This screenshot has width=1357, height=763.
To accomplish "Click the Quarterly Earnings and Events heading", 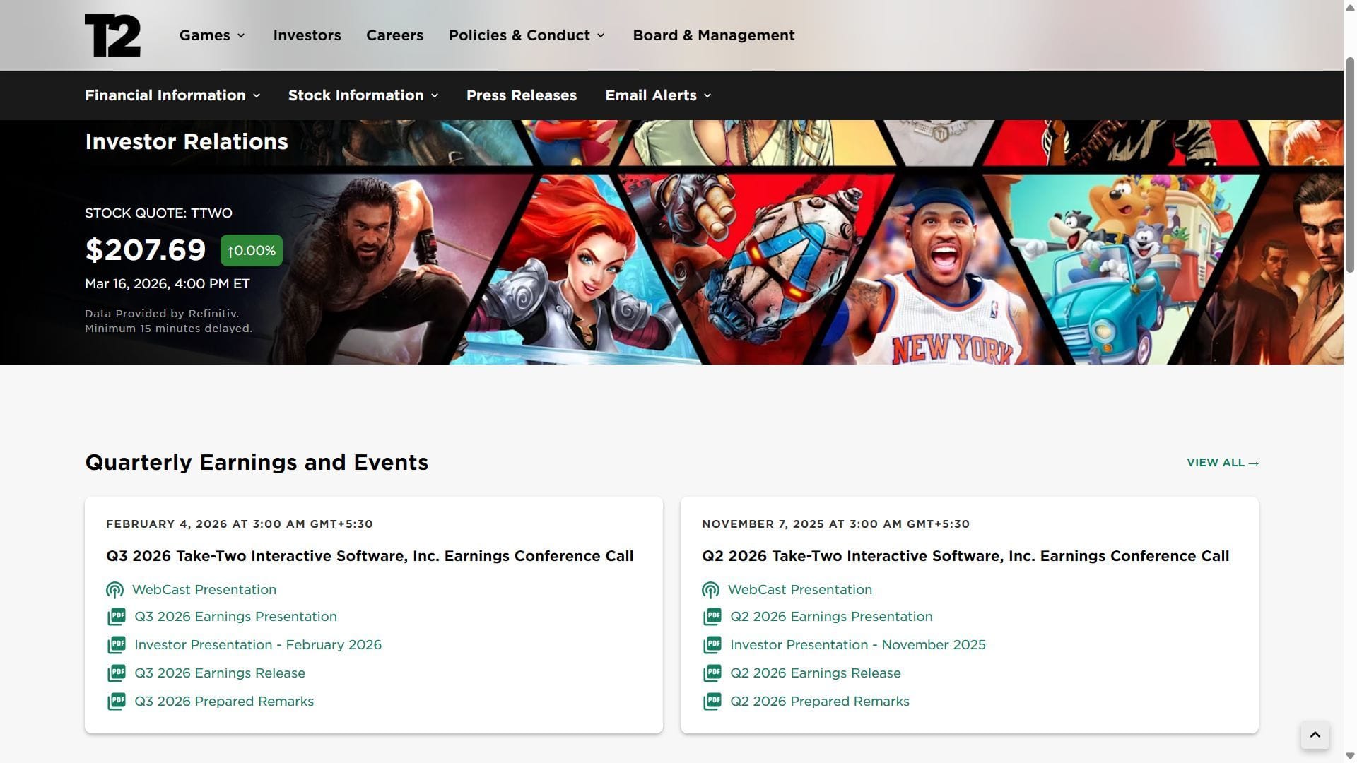I will [257, 463].
